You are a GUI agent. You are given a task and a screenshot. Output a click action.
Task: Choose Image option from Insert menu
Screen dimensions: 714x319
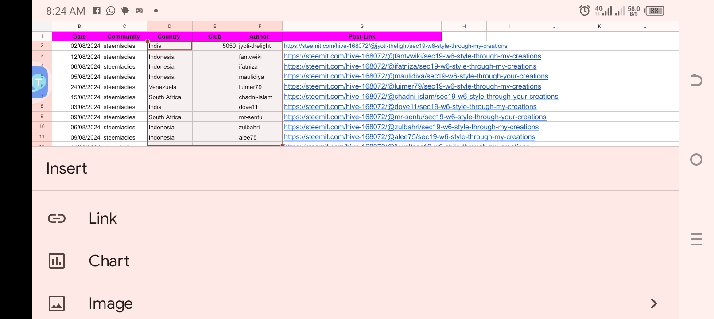coord(355,303)
